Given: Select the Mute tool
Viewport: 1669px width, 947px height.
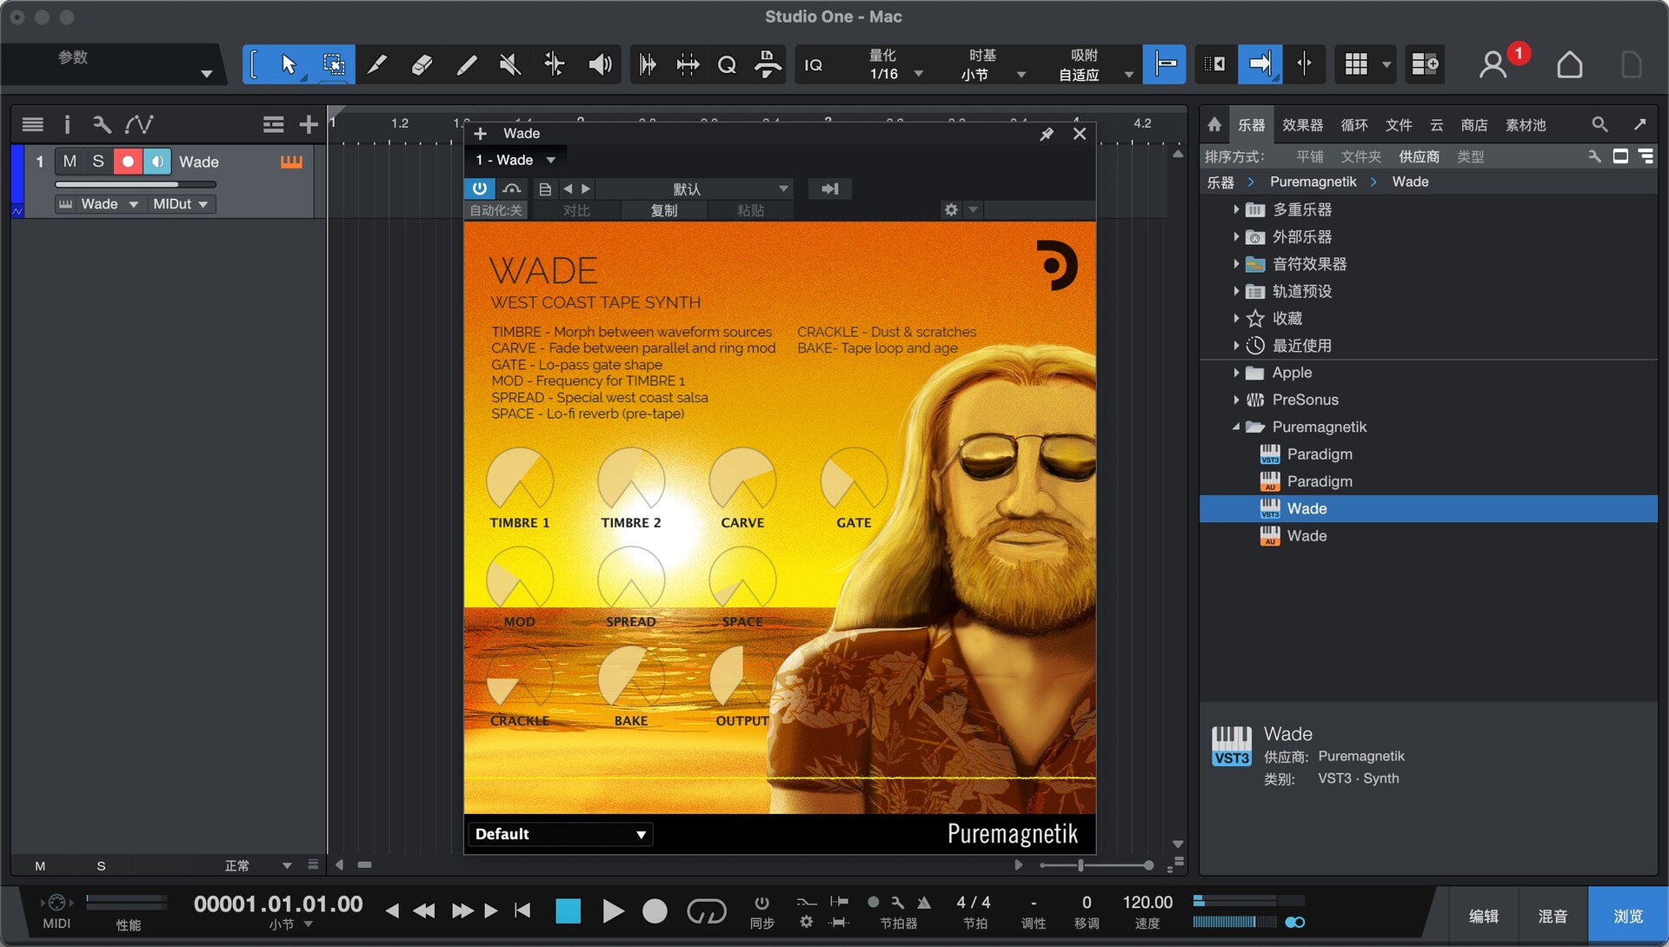Looking at the screenshot, I should (510, 64).
